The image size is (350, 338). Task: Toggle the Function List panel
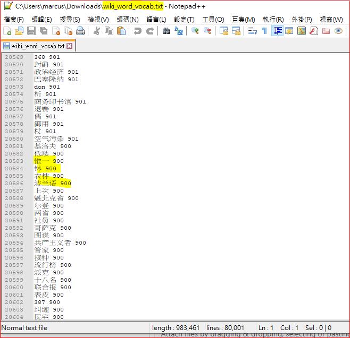(314, 31)
